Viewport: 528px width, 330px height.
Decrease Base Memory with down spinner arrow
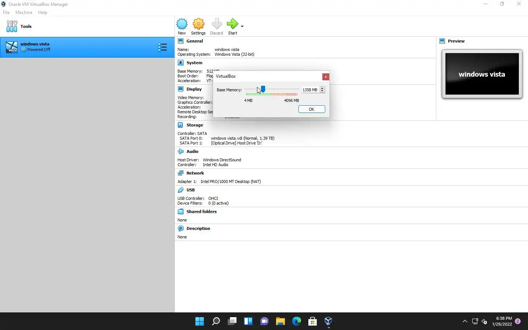point(322,91)
